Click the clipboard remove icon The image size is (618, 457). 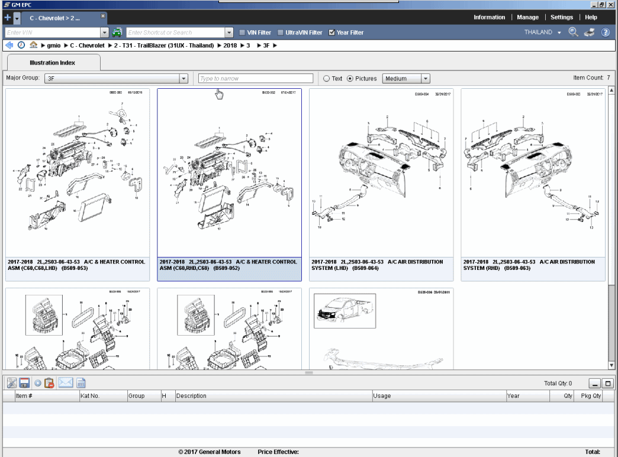[49, 382]
